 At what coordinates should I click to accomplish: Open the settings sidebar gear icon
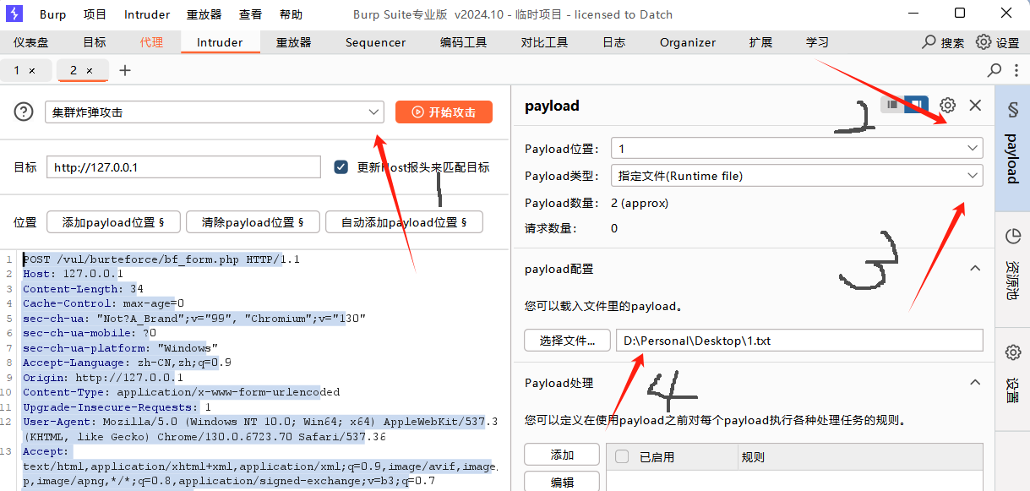point(1012,352)
